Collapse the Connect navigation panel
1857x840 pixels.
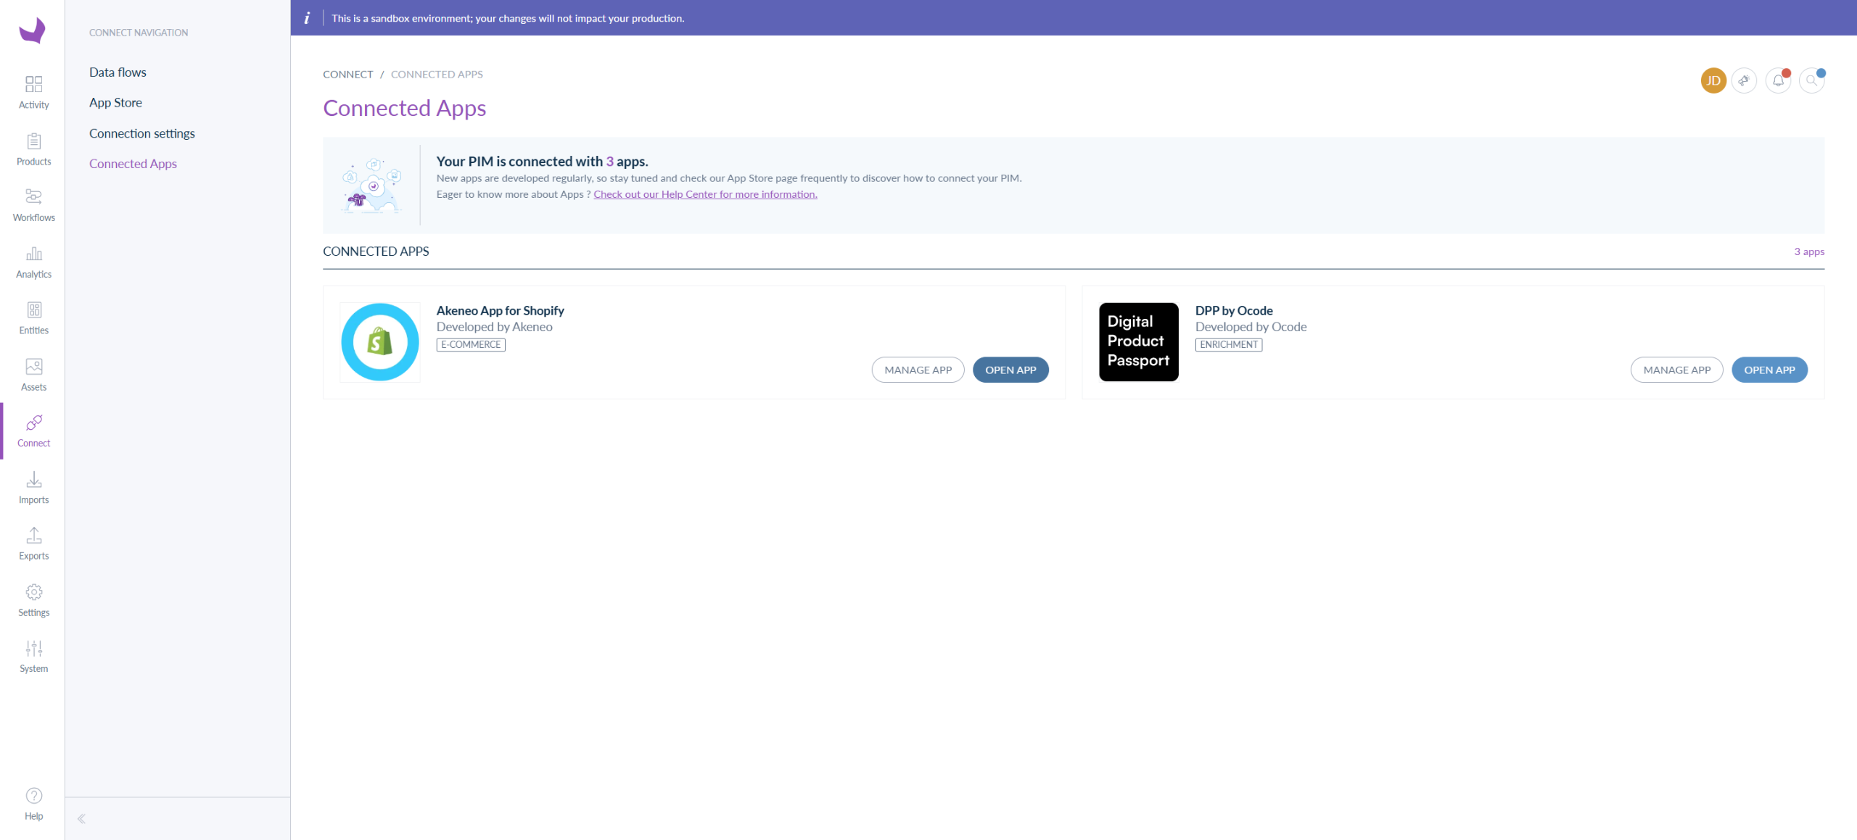81,819
